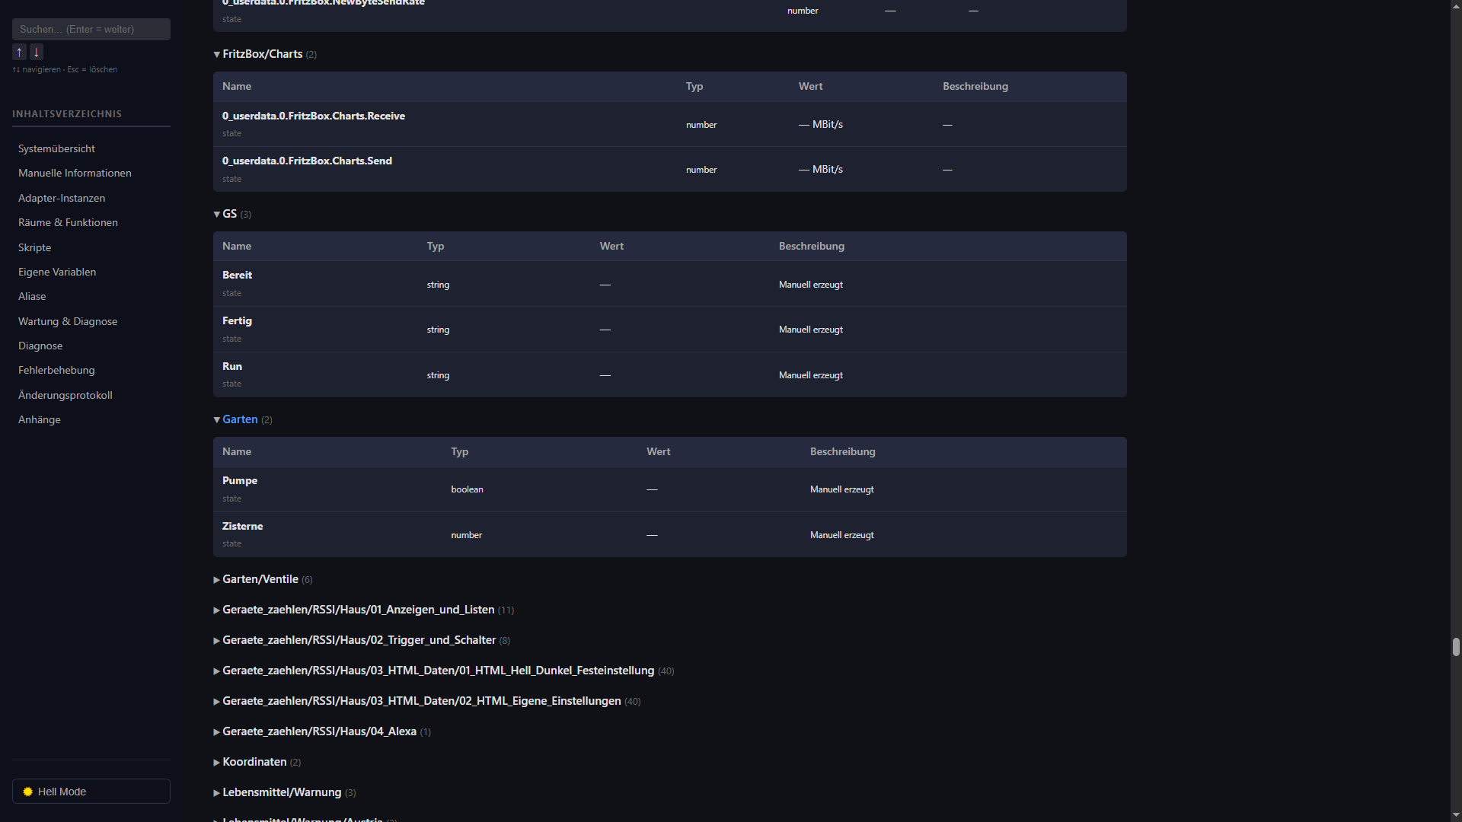Click the sun icon in the Hell Mode button
Viewport: 1462px width, 822px height.
coord(28,792)
